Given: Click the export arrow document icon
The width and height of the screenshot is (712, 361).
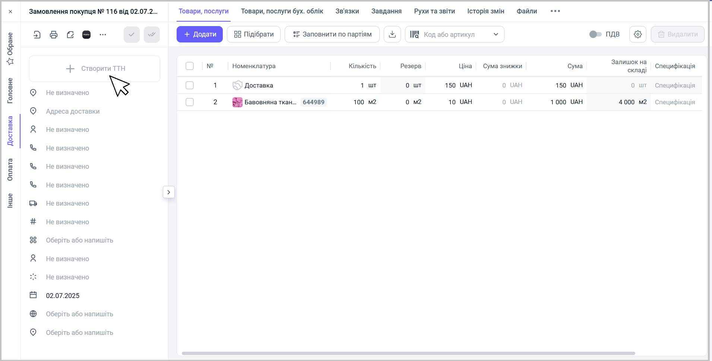Looking at the screenshot, I should point(37,35).
